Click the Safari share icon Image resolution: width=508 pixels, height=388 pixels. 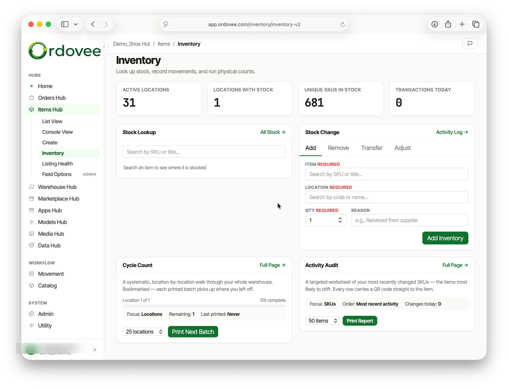(x=448, y=24)
